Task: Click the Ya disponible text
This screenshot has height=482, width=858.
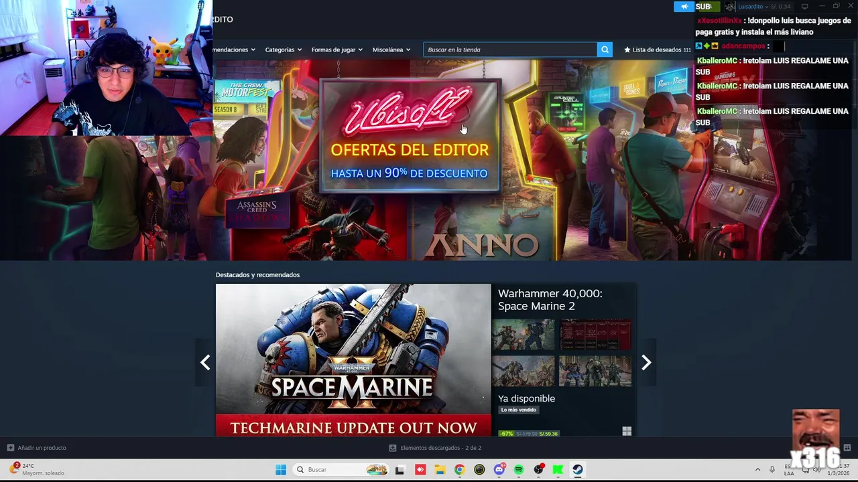Action: (526, 398)
